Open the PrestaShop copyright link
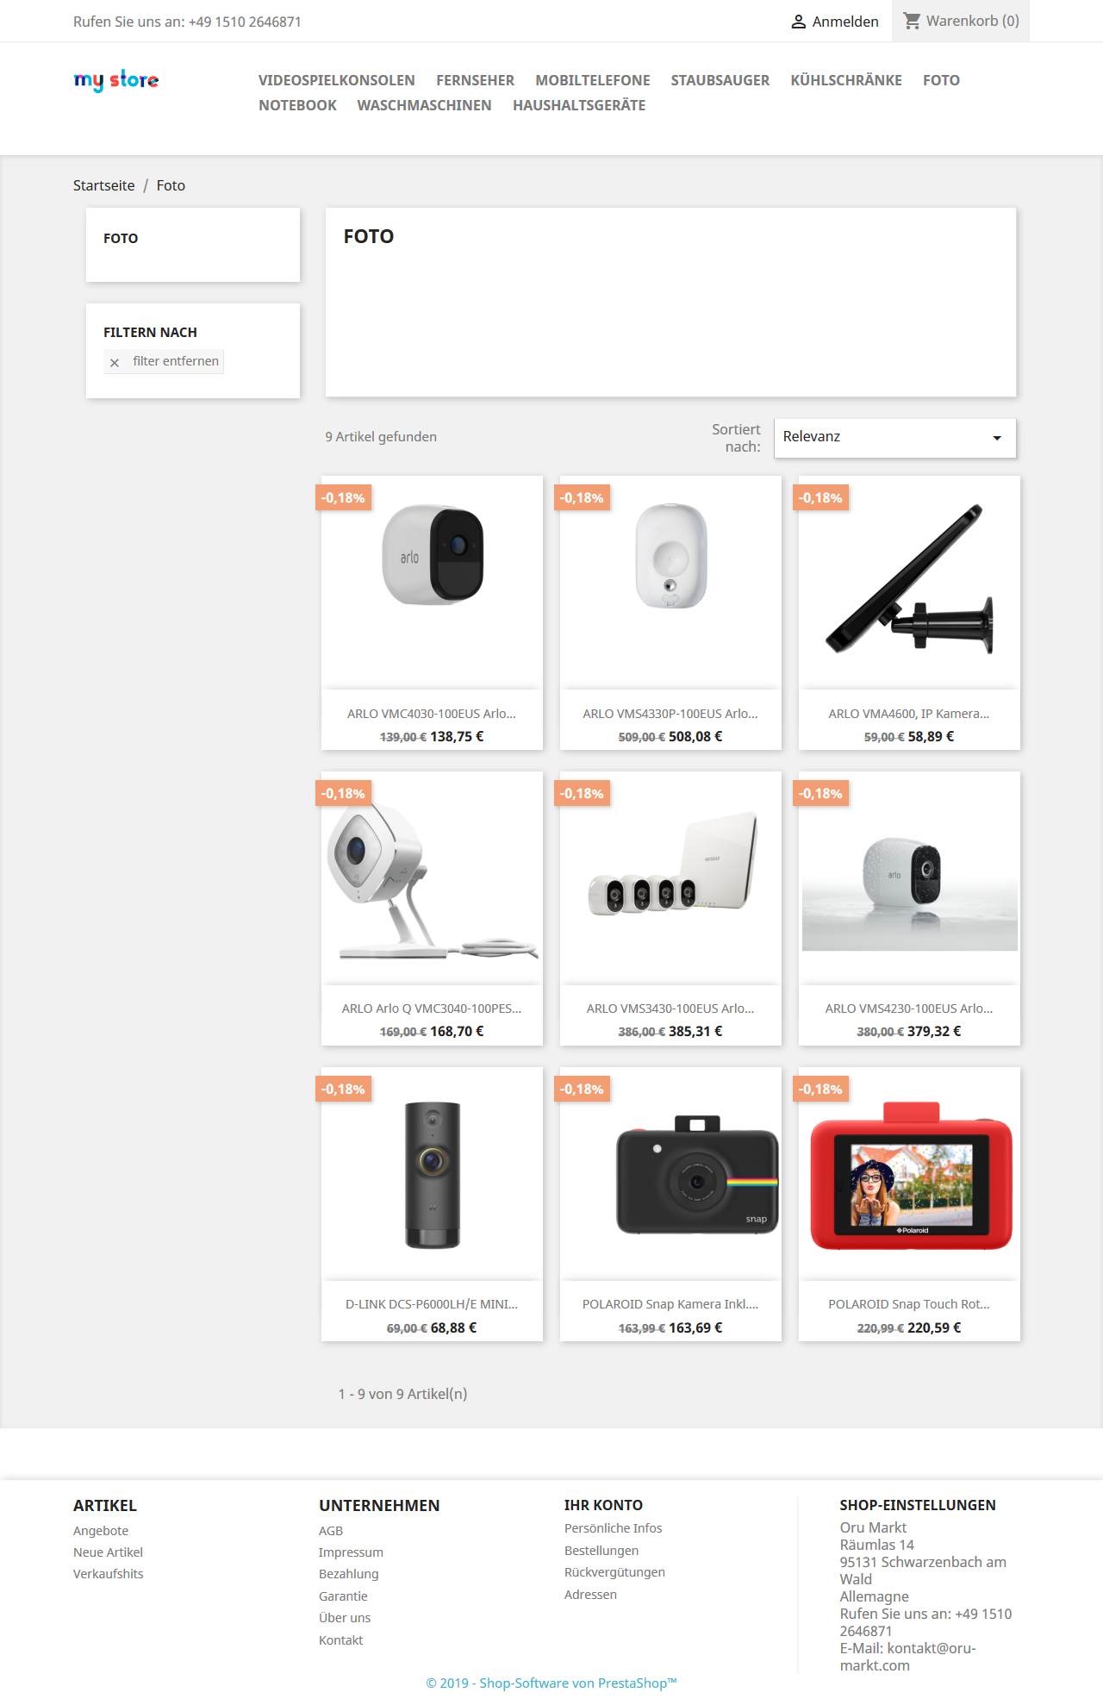The width and height of the screenshot is (1103, 1705). (551, 1683)
